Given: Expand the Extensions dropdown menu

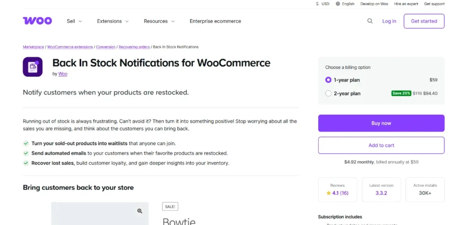Looking at the screenshot, I should 113,21.
